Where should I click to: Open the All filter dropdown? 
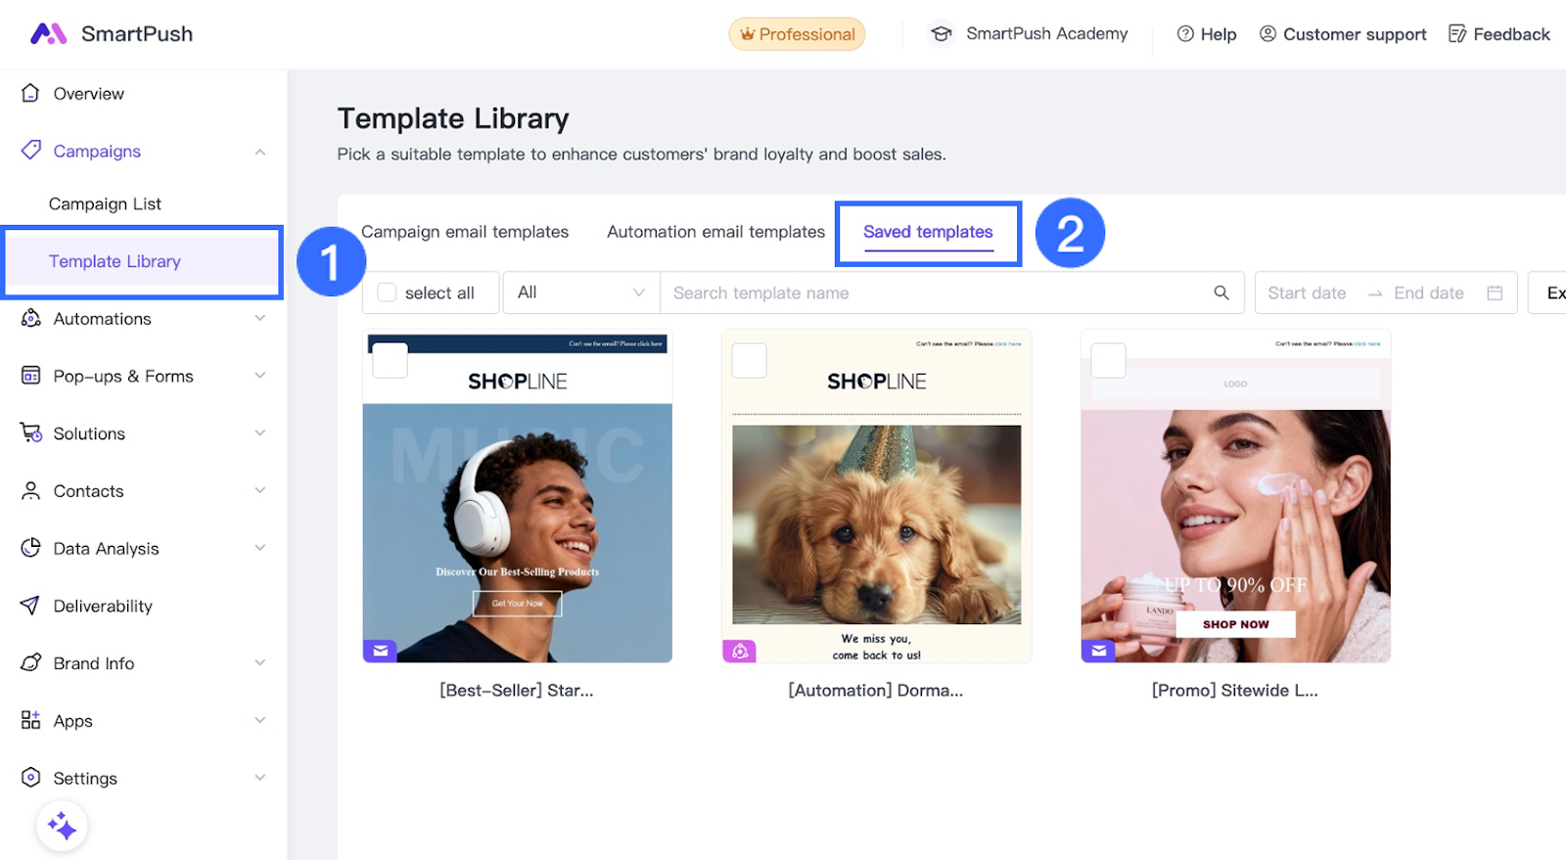[x=580, y=293]
